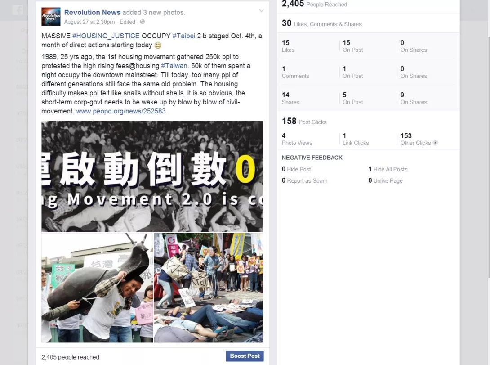This screenshot has height=365, width=490.
Task: Follow the #Taipei hashtag link
Action: tap(184, 36)
